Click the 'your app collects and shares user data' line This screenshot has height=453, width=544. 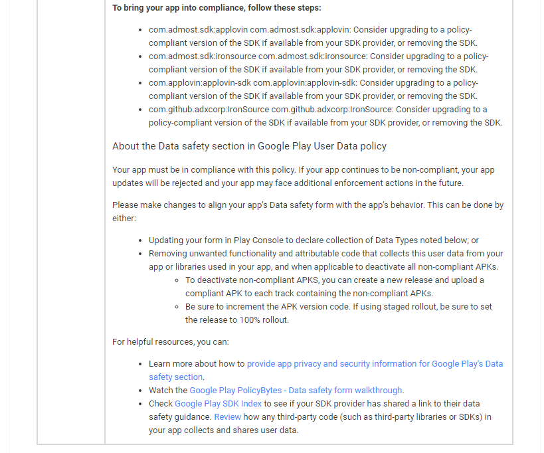pyautogui.click(x=223, y=430)
